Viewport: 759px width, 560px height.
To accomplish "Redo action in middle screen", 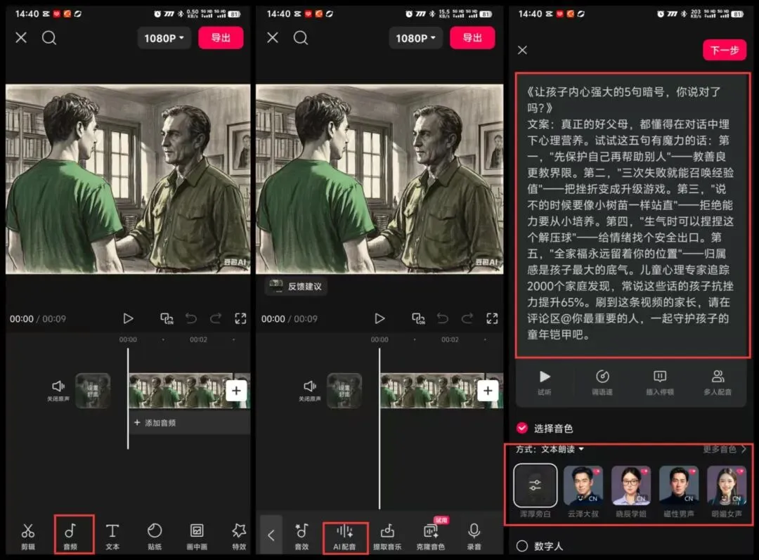I will 467,318.
